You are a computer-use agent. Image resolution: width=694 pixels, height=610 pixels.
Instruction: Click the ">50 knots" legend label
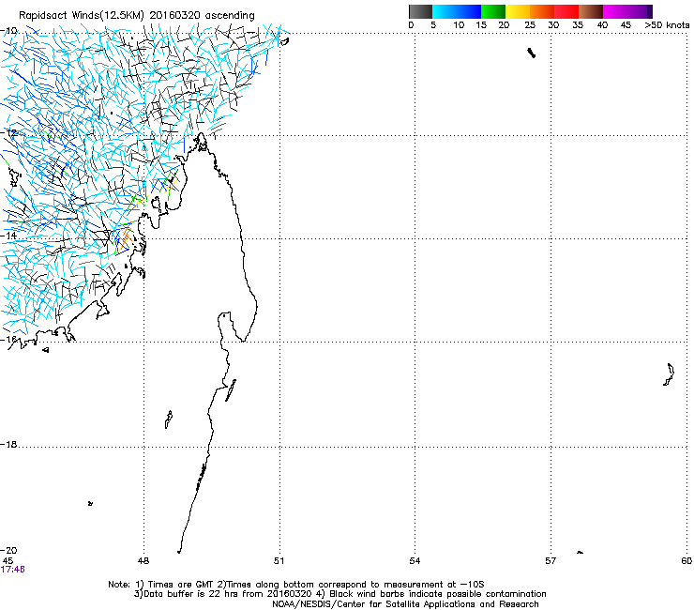(x=667, y=25)
